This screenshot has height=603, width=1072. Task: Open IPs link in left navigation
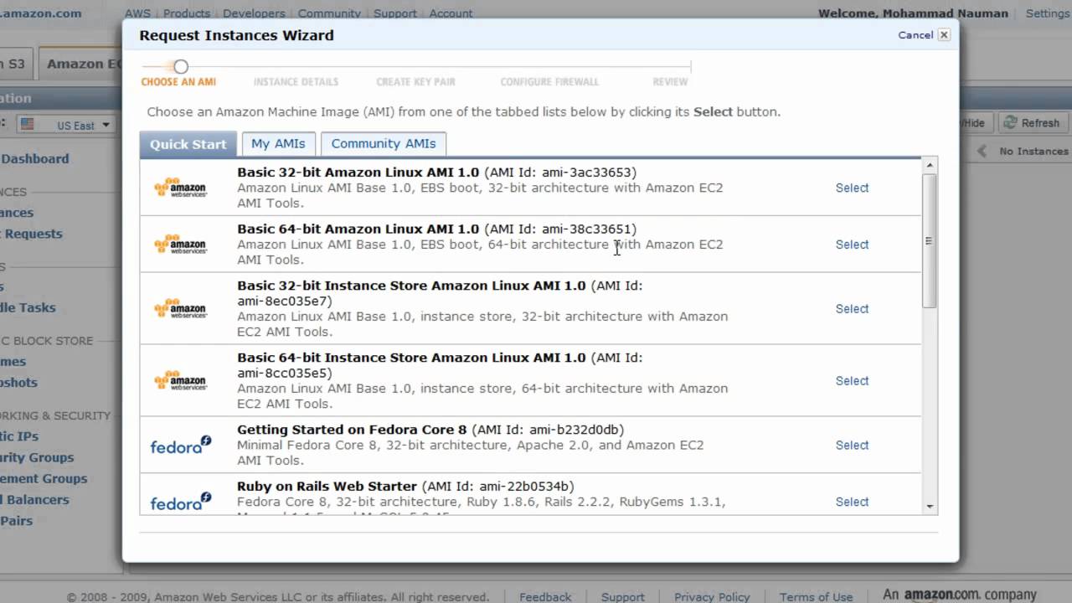point(20,436)
